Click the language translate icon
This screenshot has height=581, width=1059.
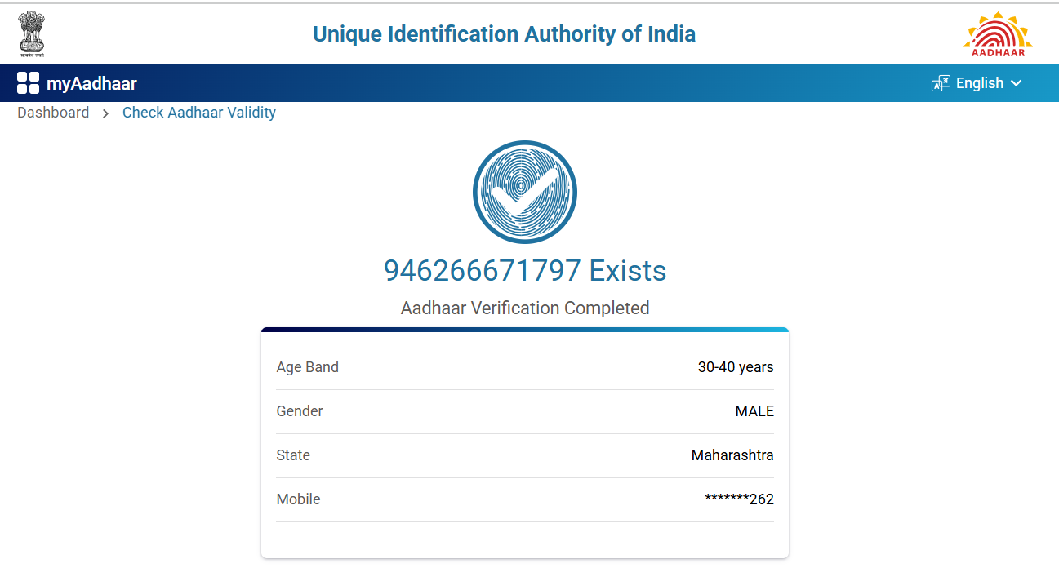pyautogui.click(x=941, y=83)
